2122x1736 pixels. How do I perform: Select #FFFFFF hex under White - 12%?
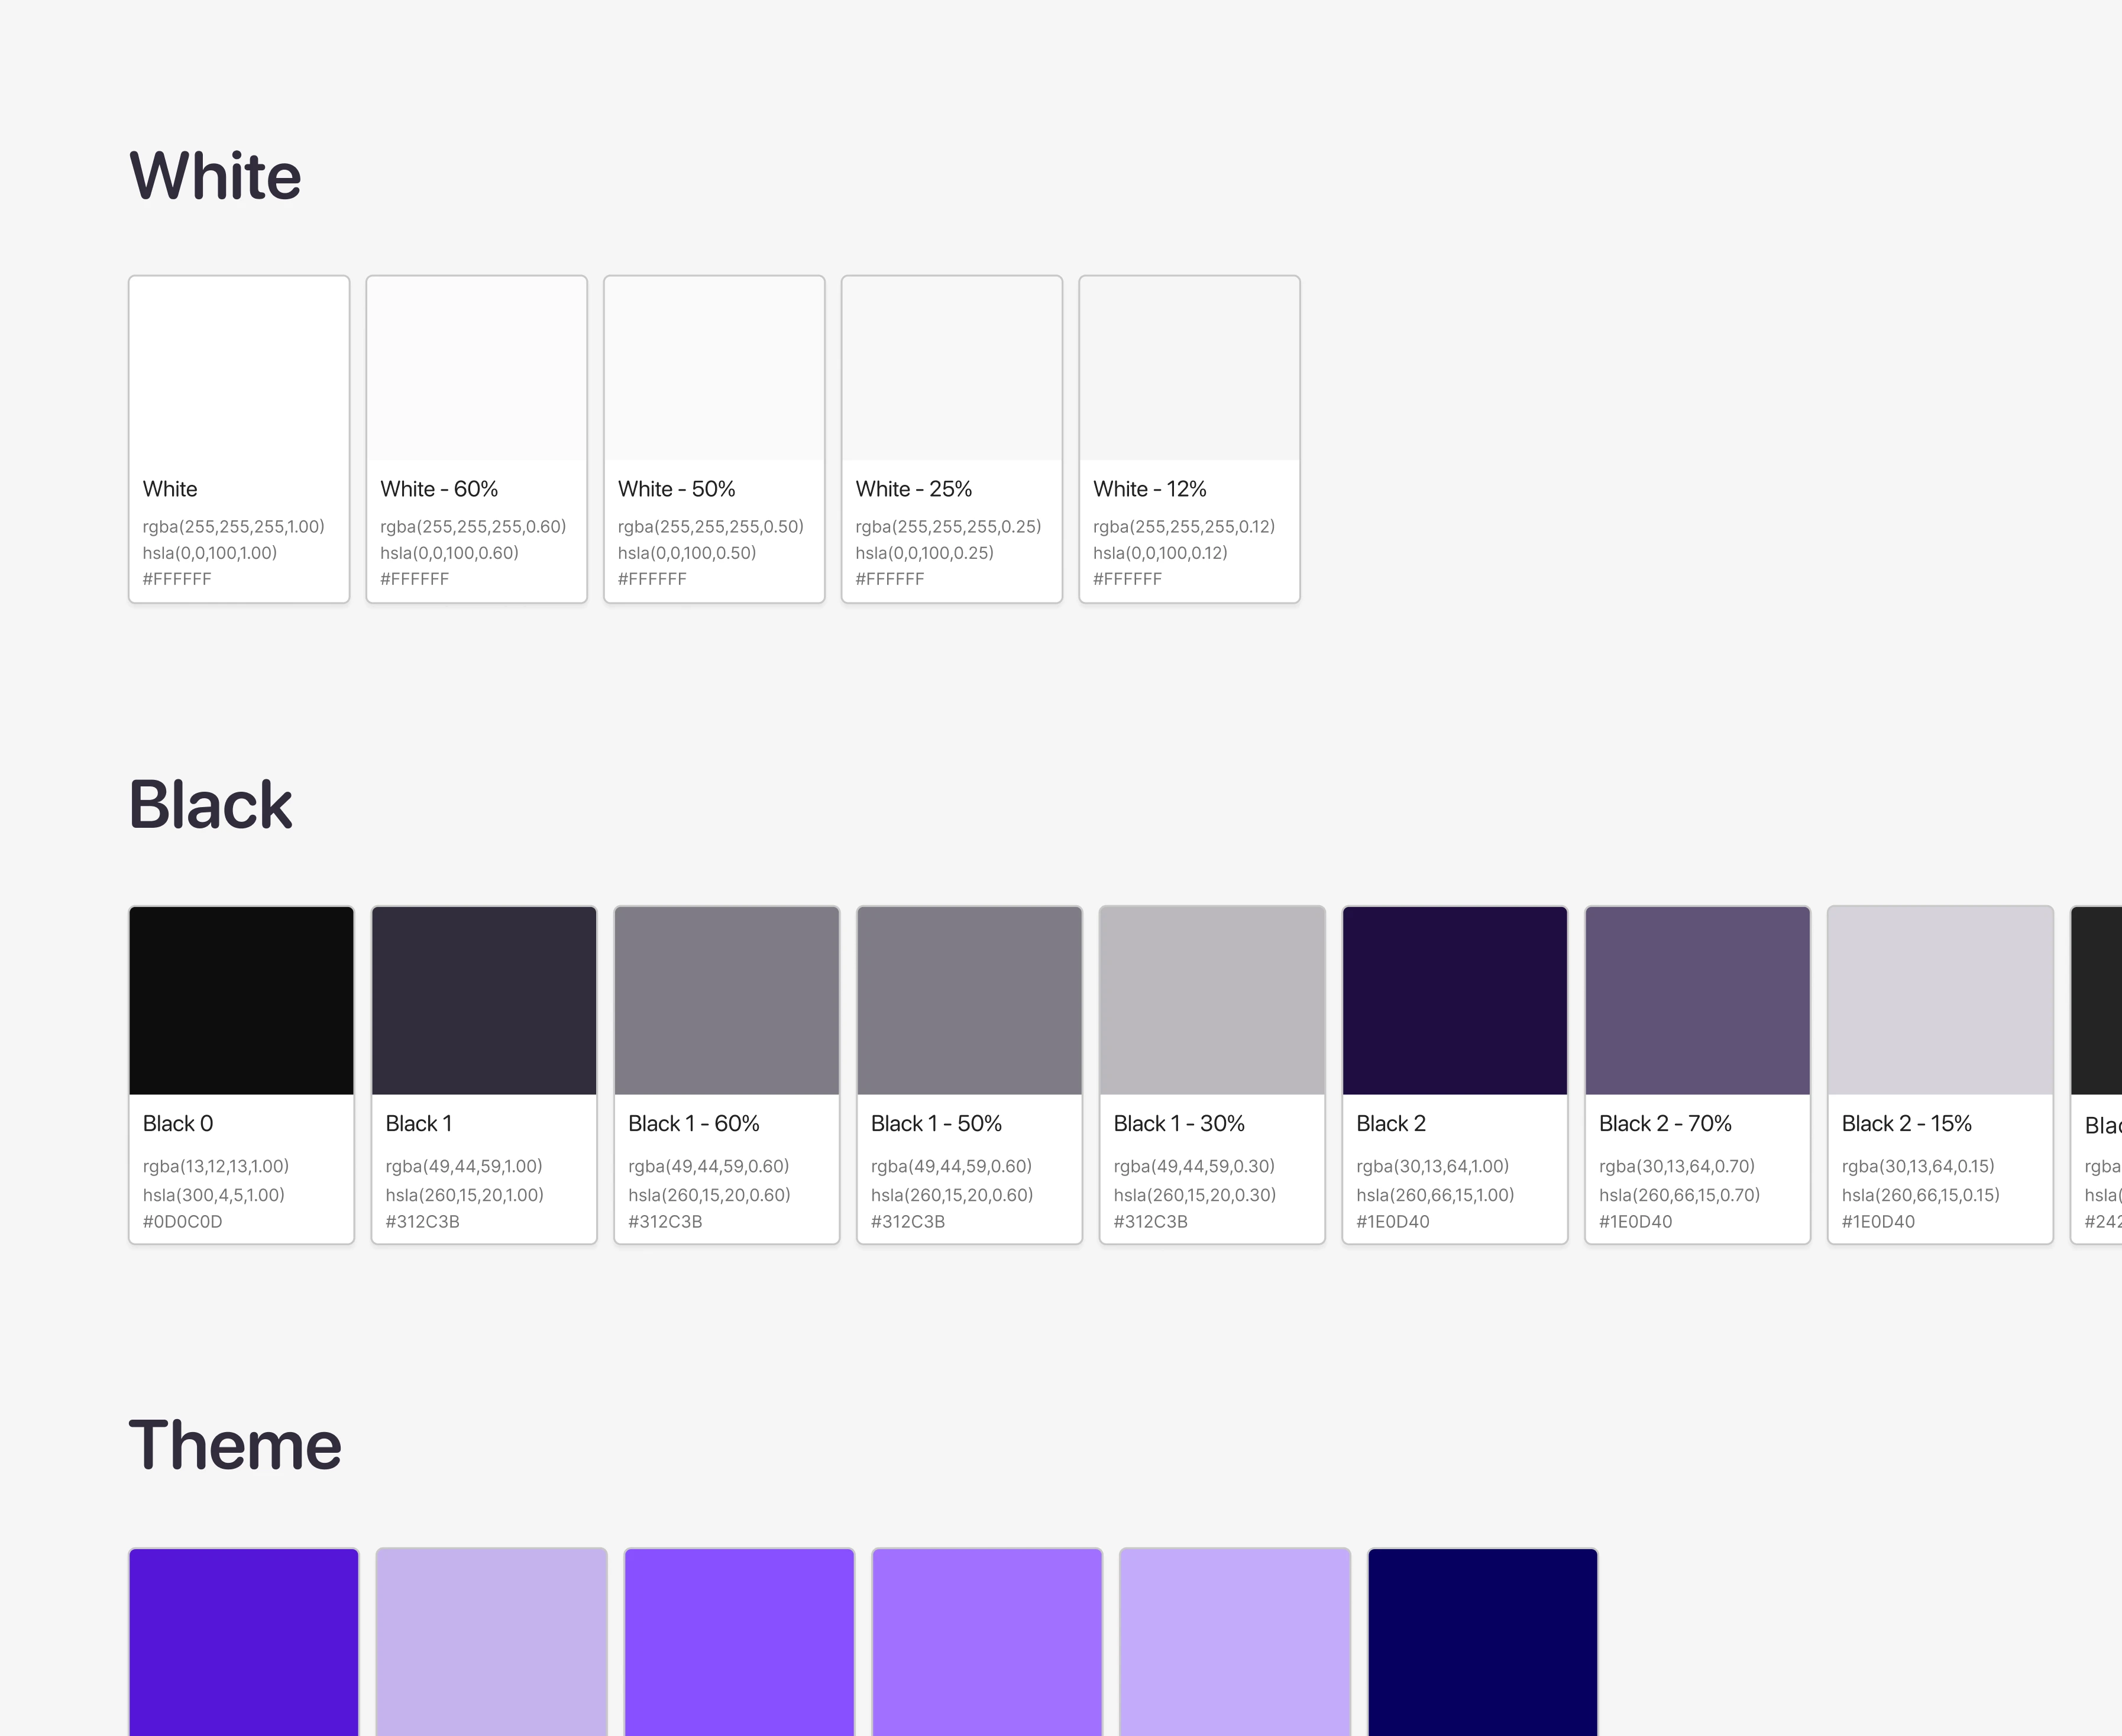[x=1127, y=579]
